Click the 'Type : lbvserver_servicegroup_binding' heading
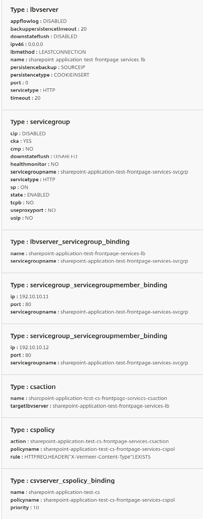 [70, 242]
